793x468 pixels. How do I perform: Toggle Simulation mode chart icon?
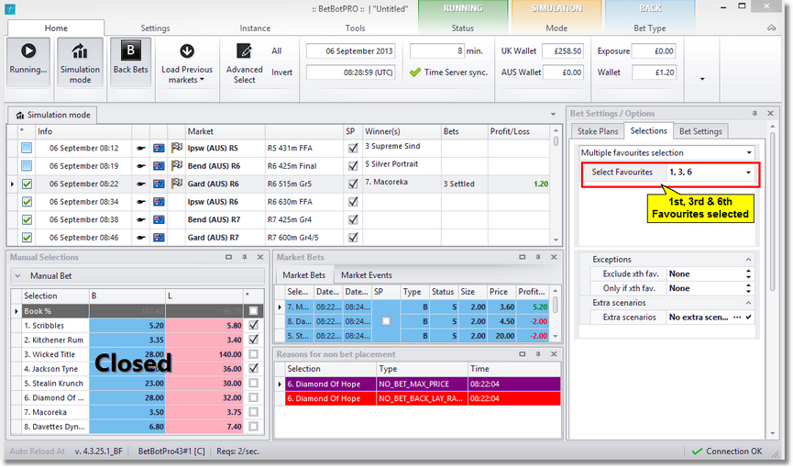80,52
